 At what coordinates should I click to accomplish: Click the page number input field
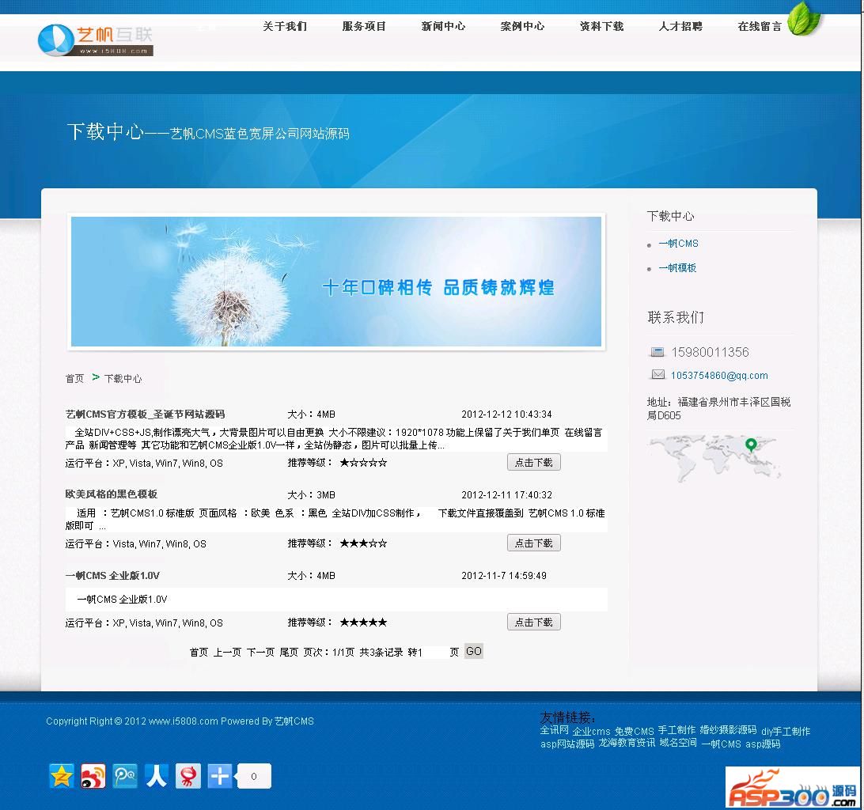[x=435, y=653]
